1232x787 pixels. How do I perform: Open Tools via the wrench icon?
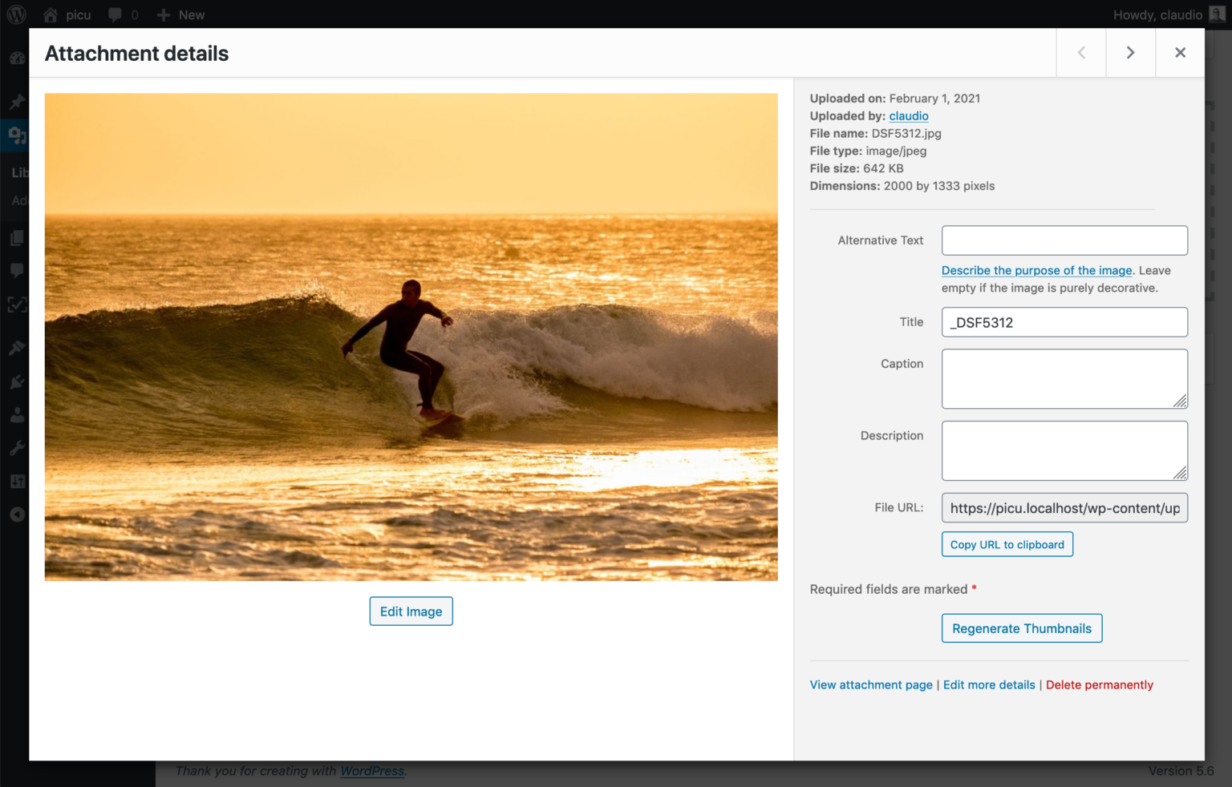(16, 447)
